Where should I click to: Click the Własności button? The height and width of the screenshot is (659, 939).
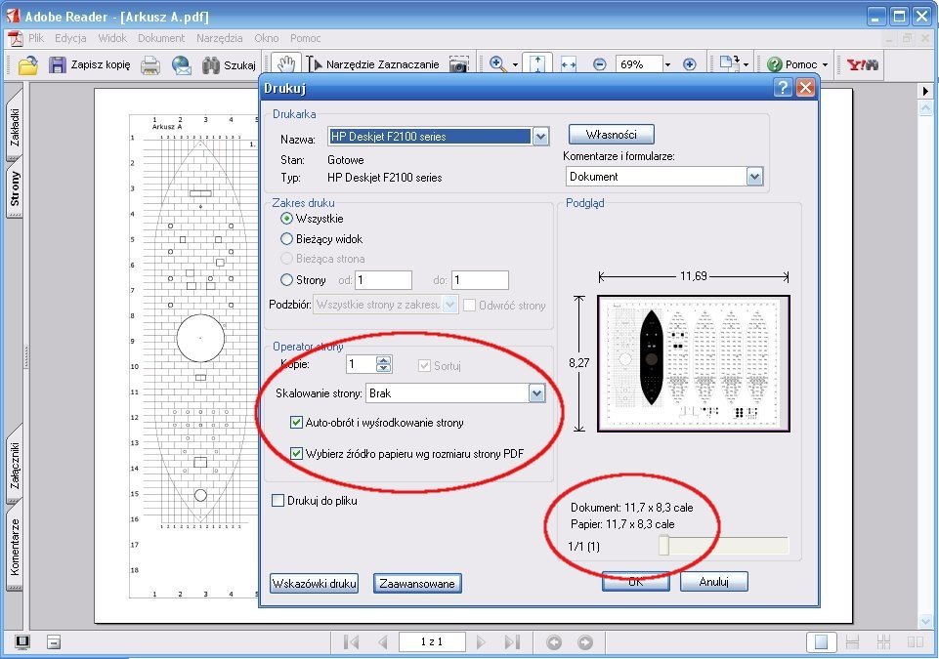[x=611, y=134]
